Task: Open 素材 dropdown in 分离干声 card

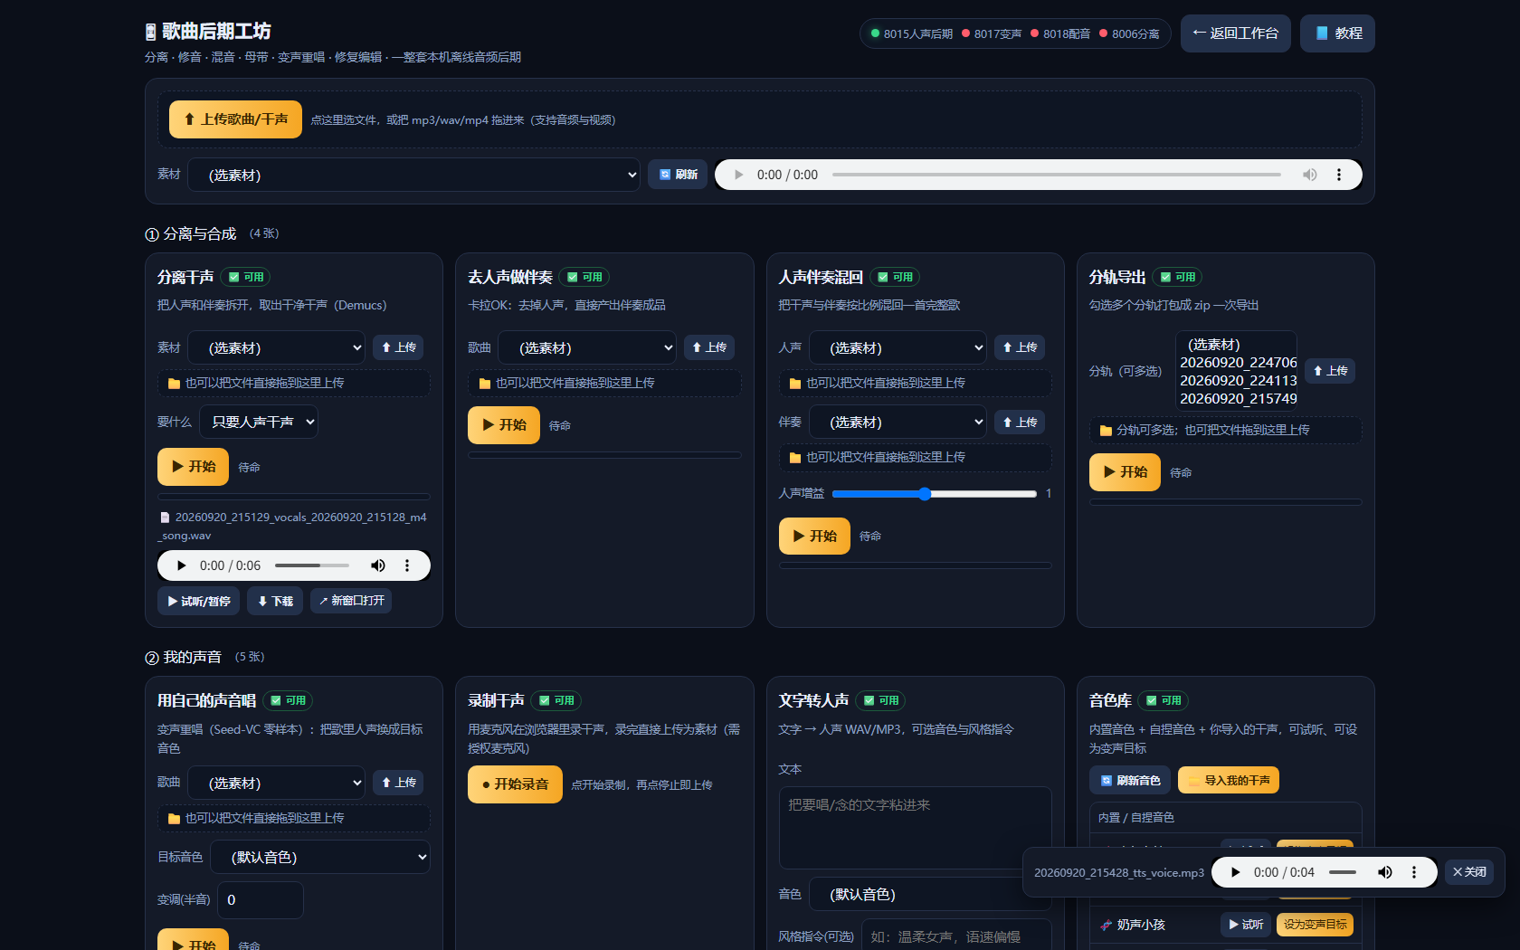Action: pyautogui.click(x=276, y=347)
